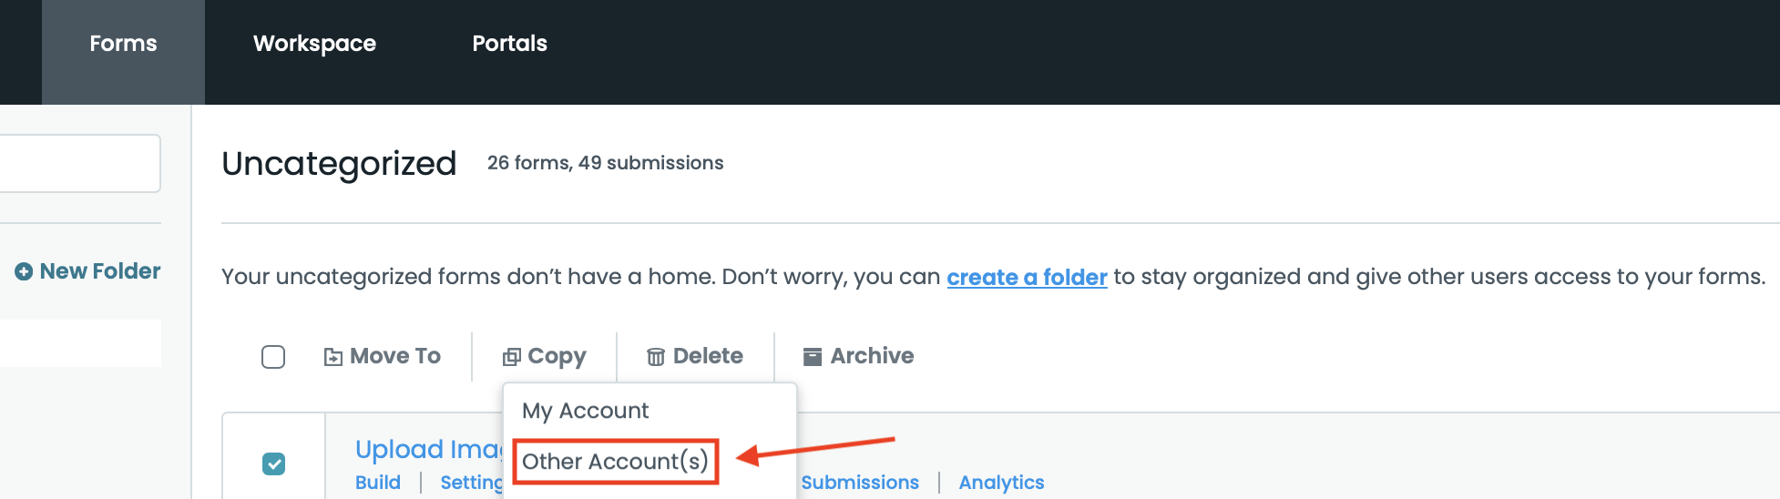
Task: Click the Copy forms icon
Action: [512, 357]
